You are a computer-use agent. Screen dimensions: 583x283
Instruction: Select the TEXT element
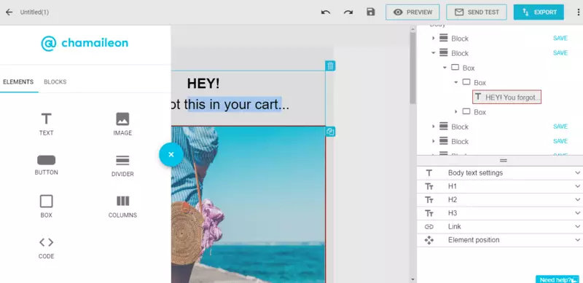[x=46, y=124]
